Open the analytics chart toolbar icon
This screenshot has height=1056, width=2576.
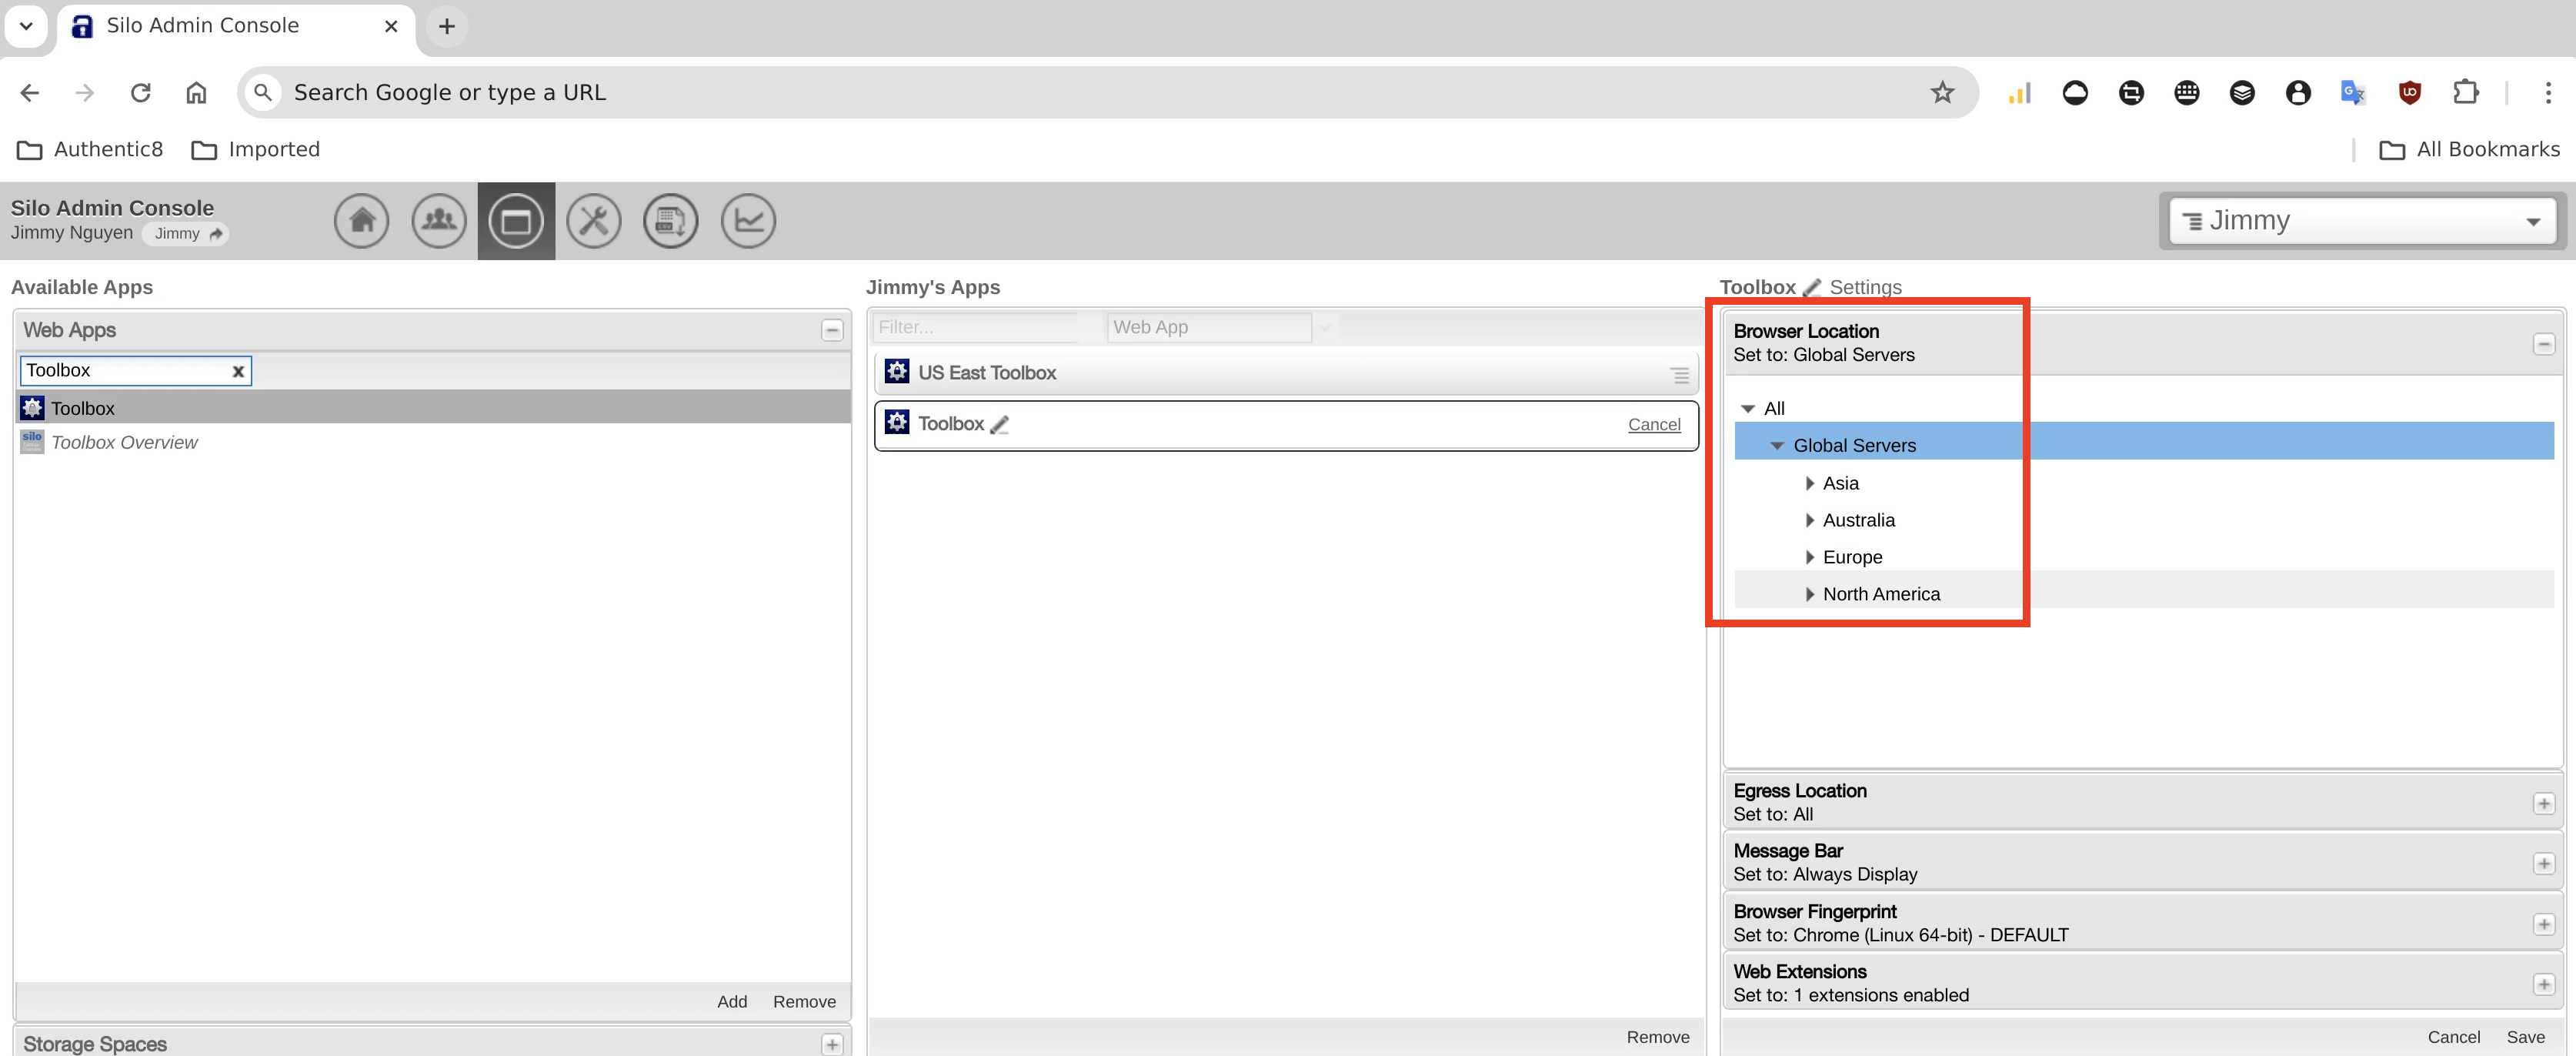click(748, 221)
